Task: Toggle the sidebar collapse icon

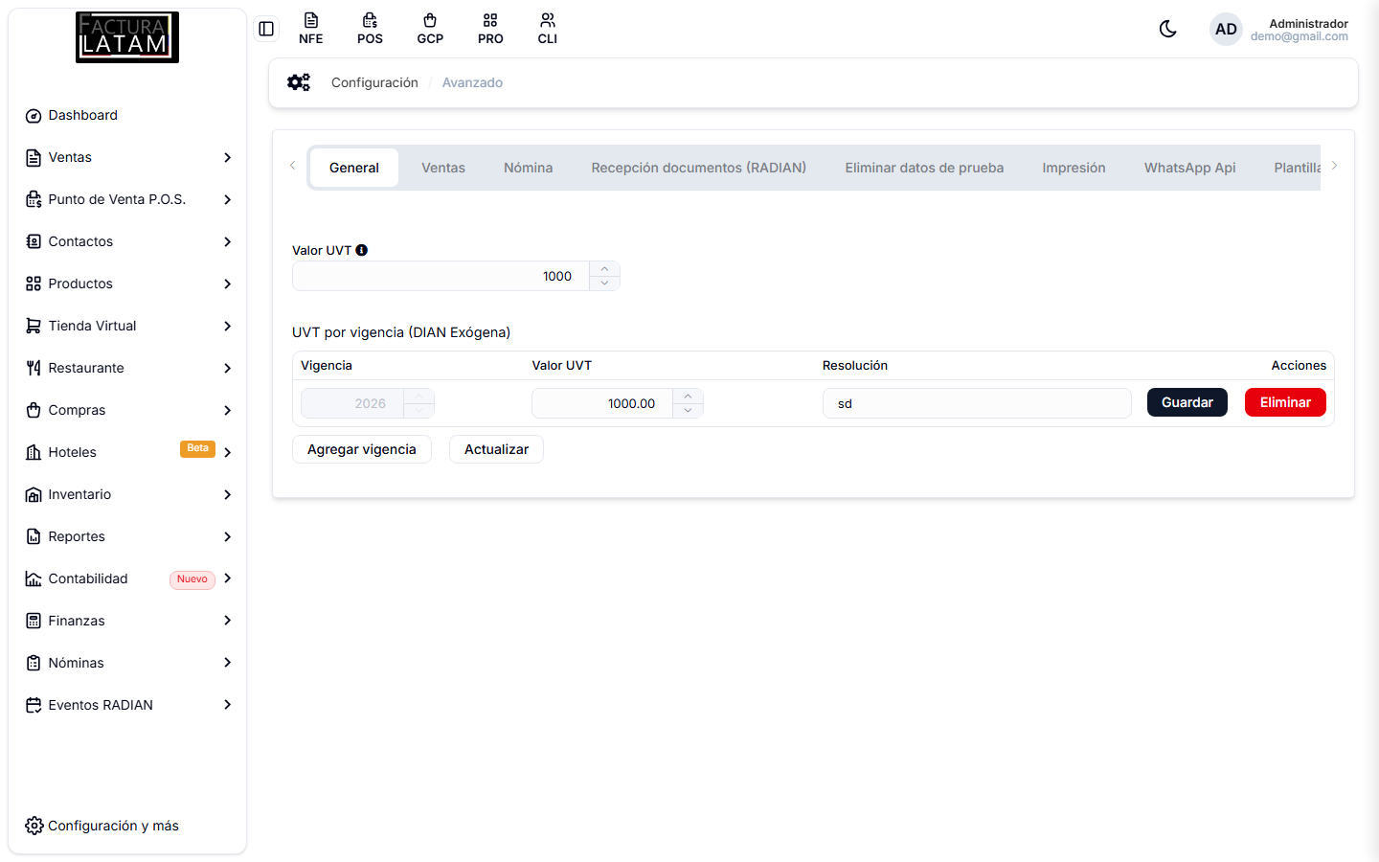Action: tap(266, 29)
